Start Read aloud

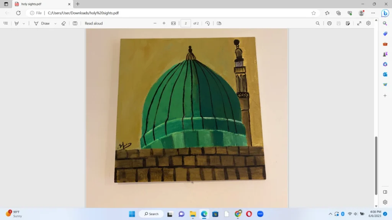[94, 23]
